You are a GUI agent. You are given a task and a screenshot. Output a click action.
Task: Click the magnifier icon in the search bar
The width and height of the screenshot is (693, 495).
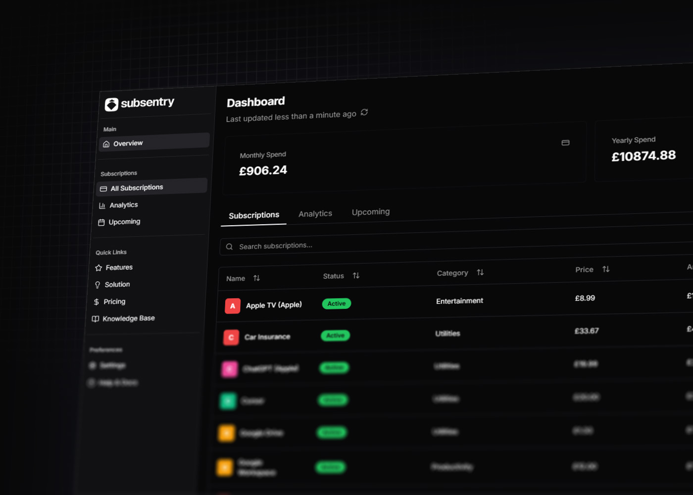229,246
